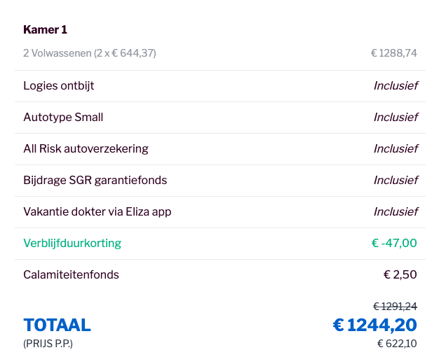Viewport: 439px width, 357px height.
Task: Click Inclusief beside All Risk autoverzekering
Action: (x=396, y=149)
